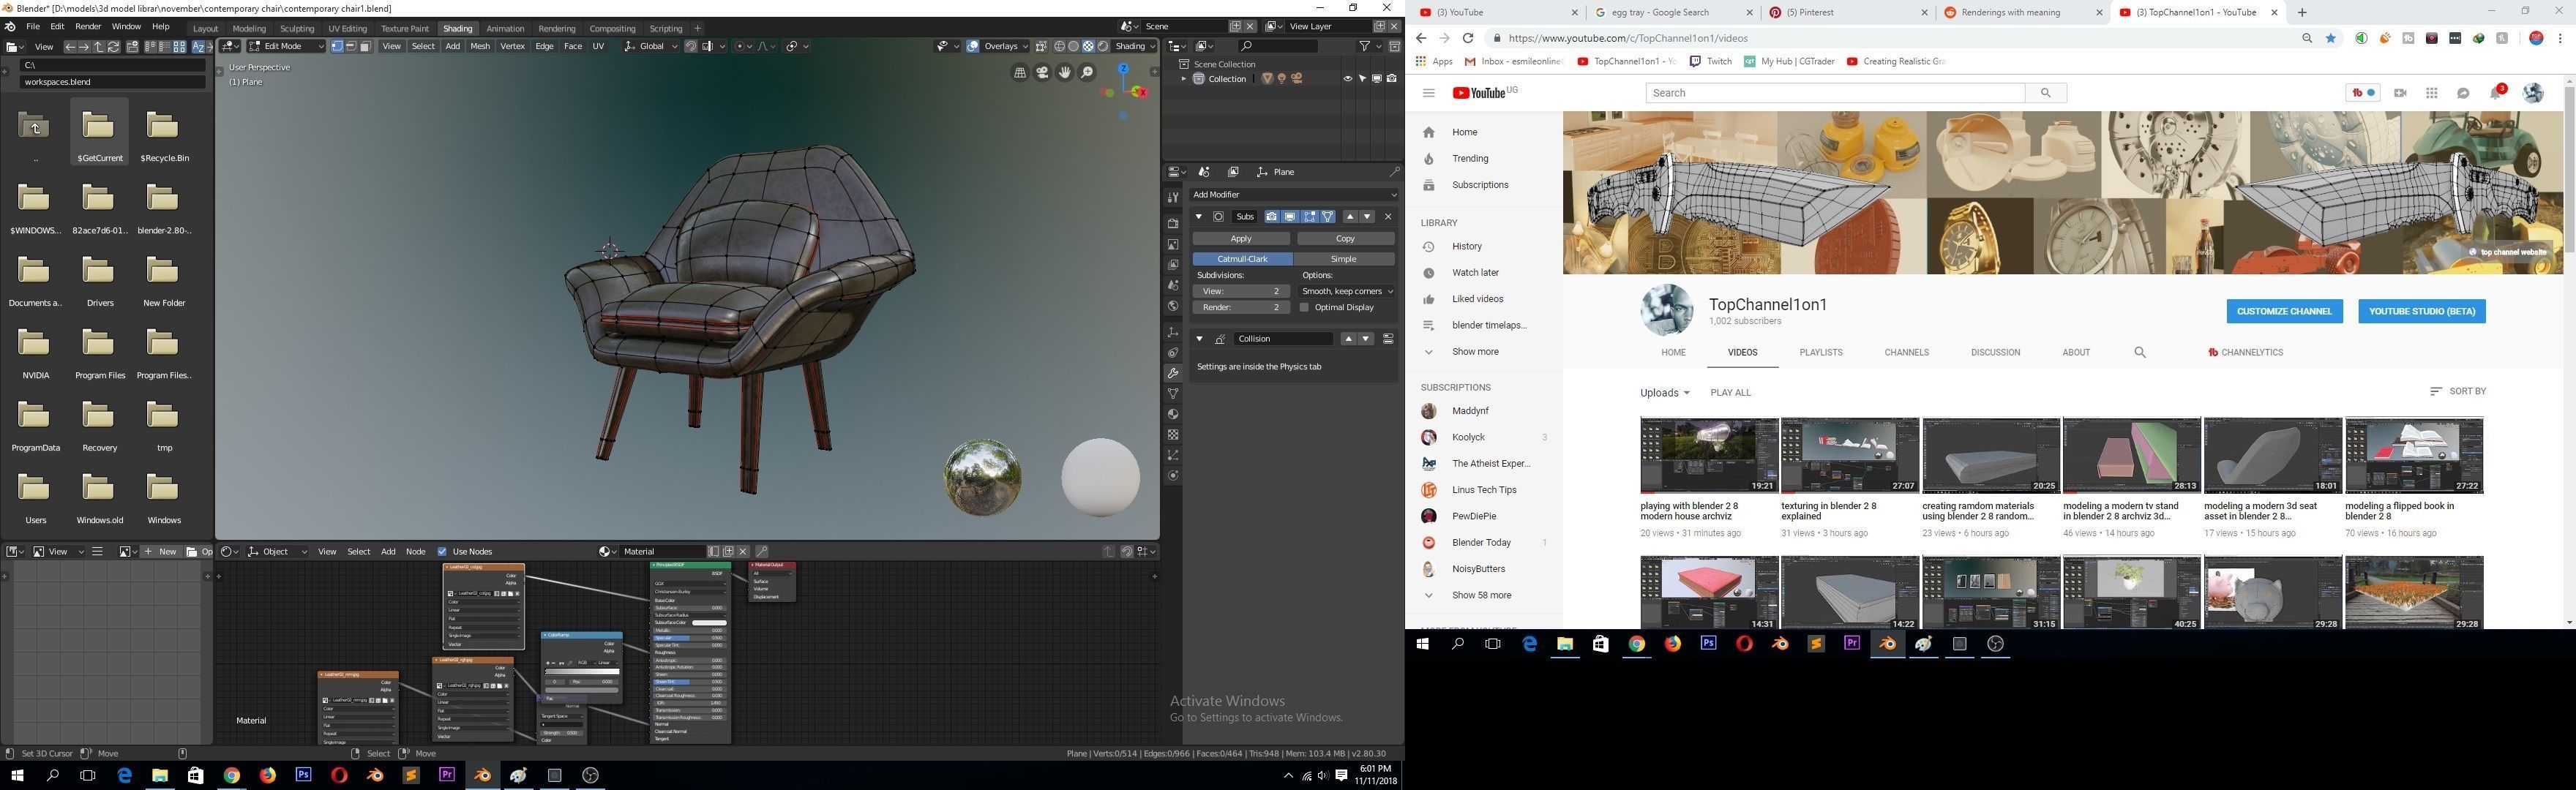
Task: Open the PLAYLISTS tab on channel
Action: point(1820,352)
